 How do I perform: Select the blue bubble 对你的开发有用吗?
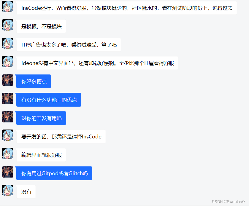pyautogui.click(x=41, y=118)
